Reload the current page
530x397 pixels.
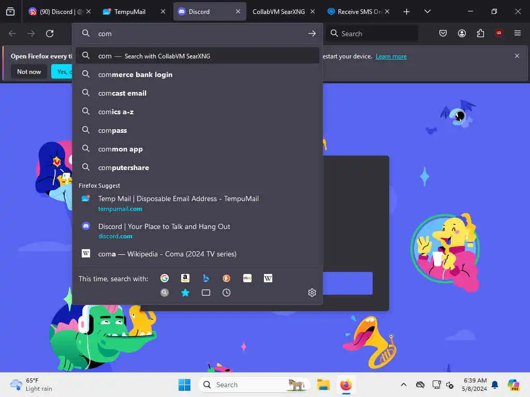pos(50,34)
